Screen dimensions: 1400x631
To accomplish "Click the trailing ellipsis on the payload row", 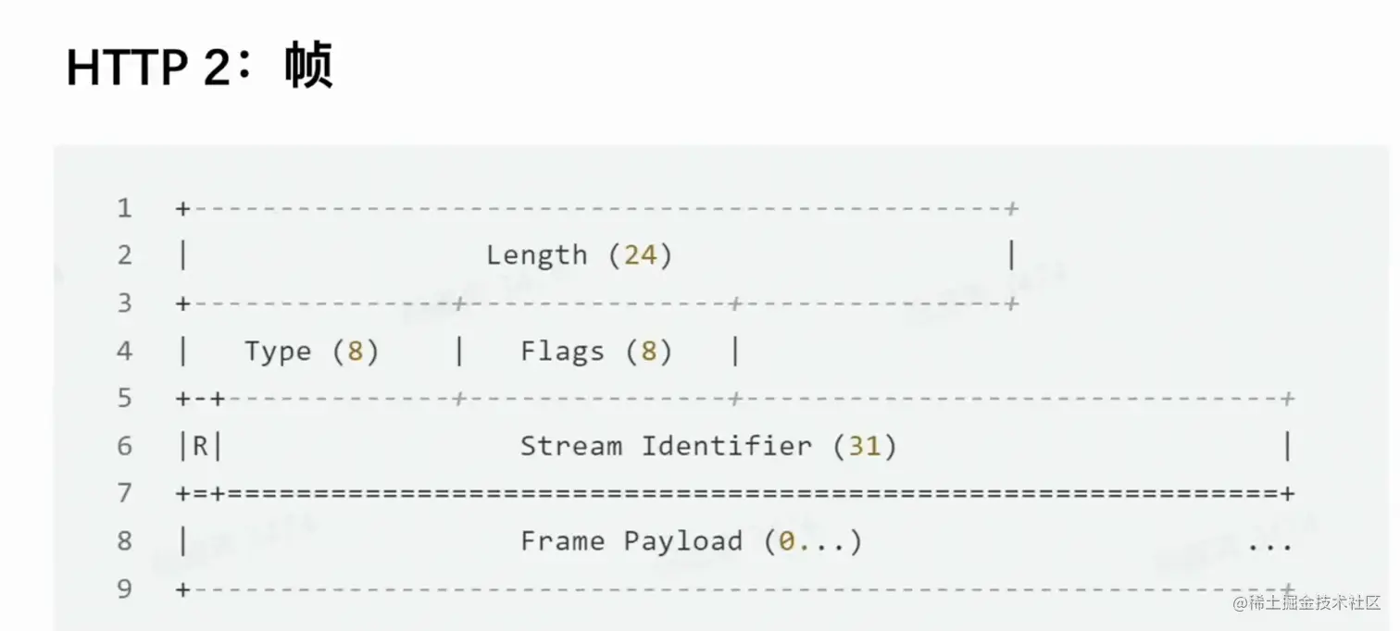I will coord(1269,544).
